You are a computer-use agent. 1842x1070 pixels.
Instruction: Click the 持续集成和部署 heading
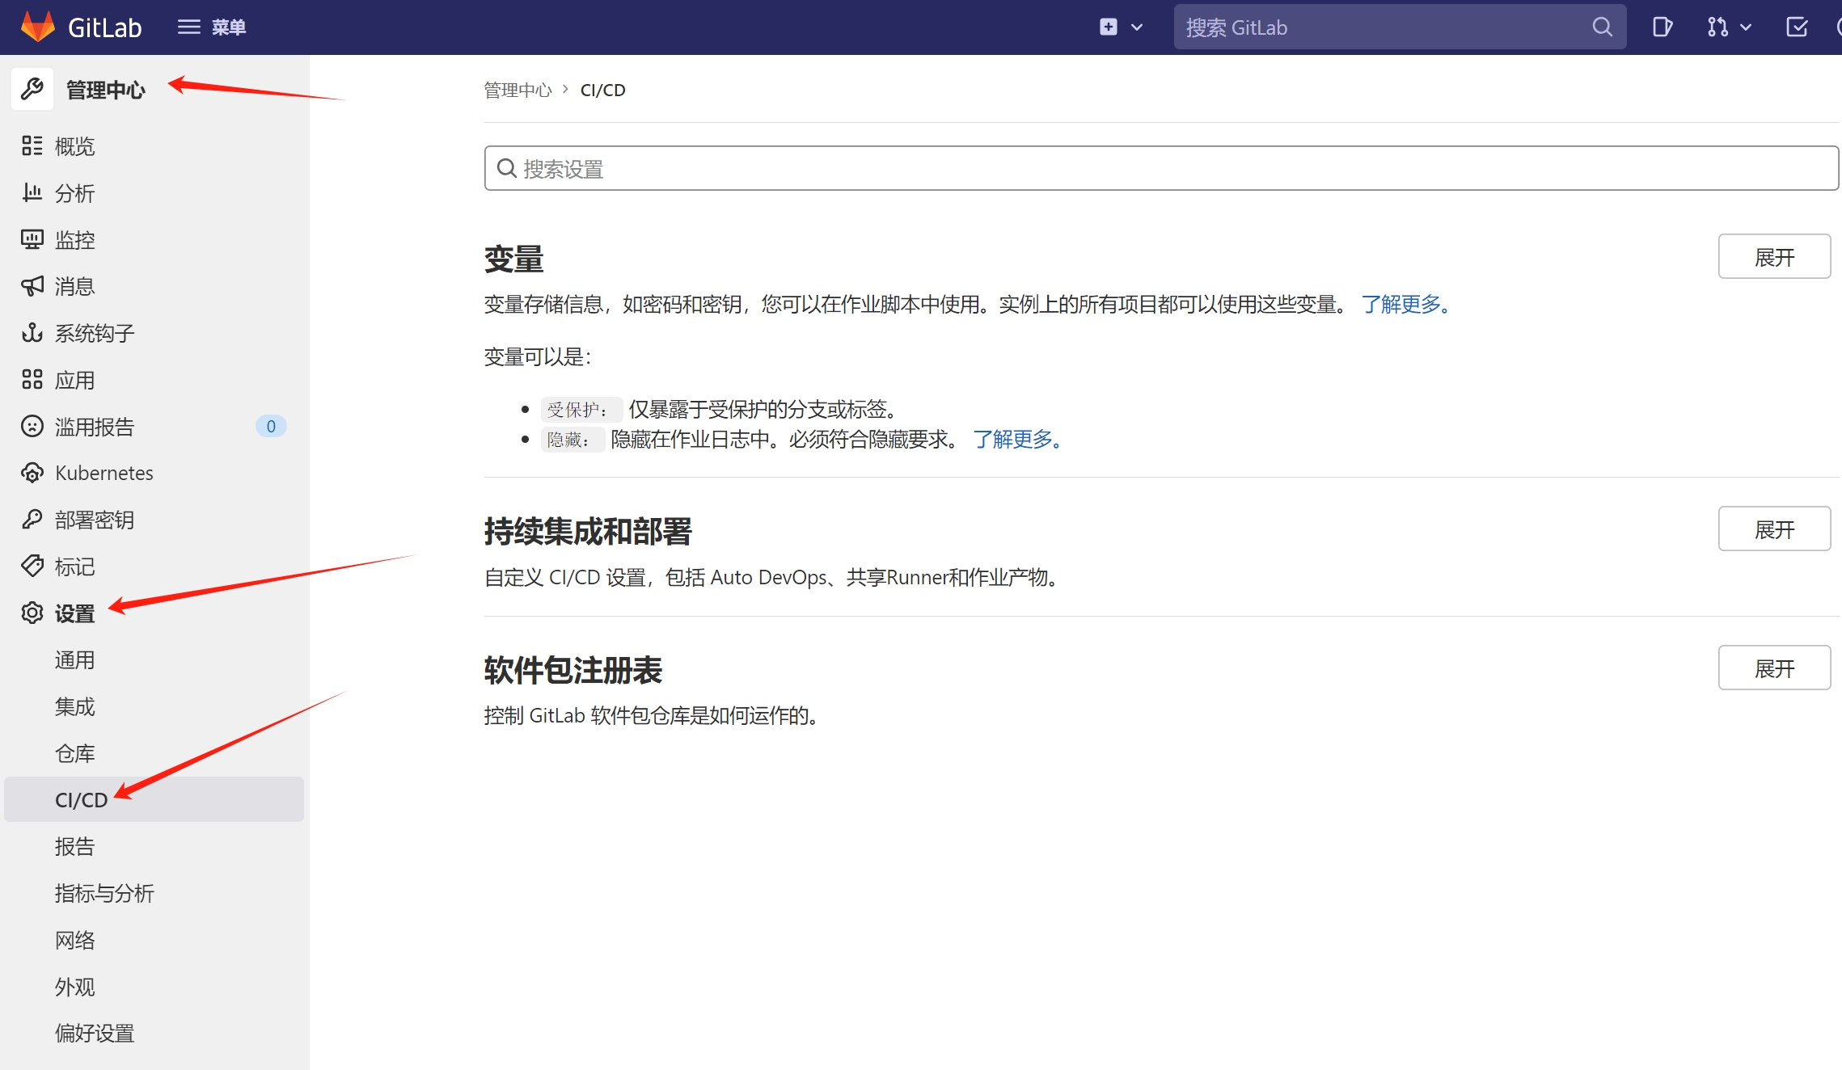588,532
